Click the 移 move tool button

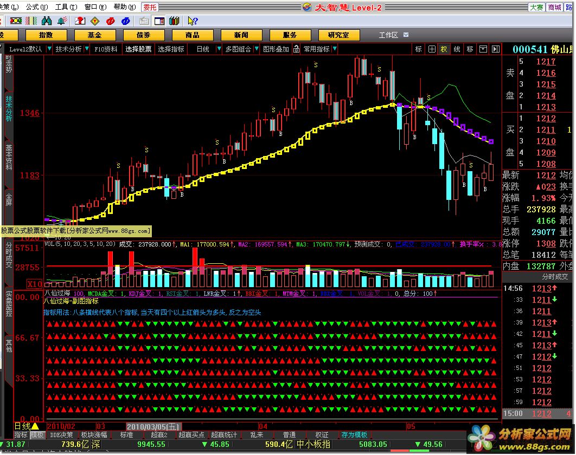[470, 49]
